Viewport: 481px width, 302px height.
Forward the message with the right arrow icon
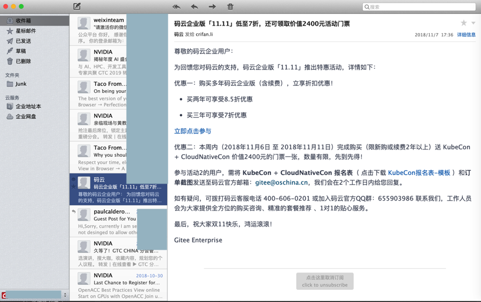(x=212, y=6)
